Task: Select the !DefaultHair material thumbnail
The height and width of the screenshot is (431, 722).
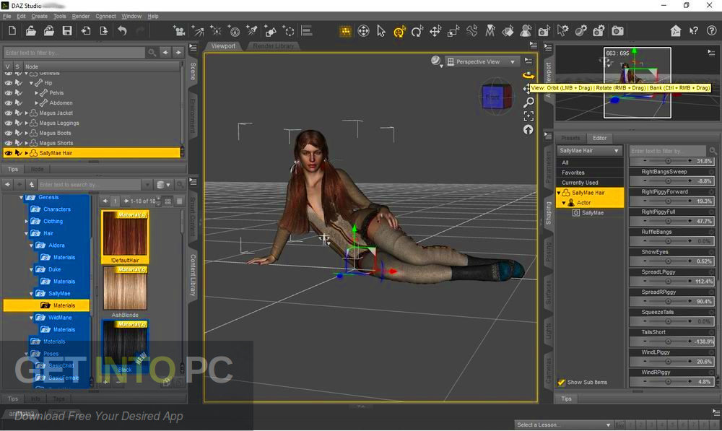Action: point(125,237)
